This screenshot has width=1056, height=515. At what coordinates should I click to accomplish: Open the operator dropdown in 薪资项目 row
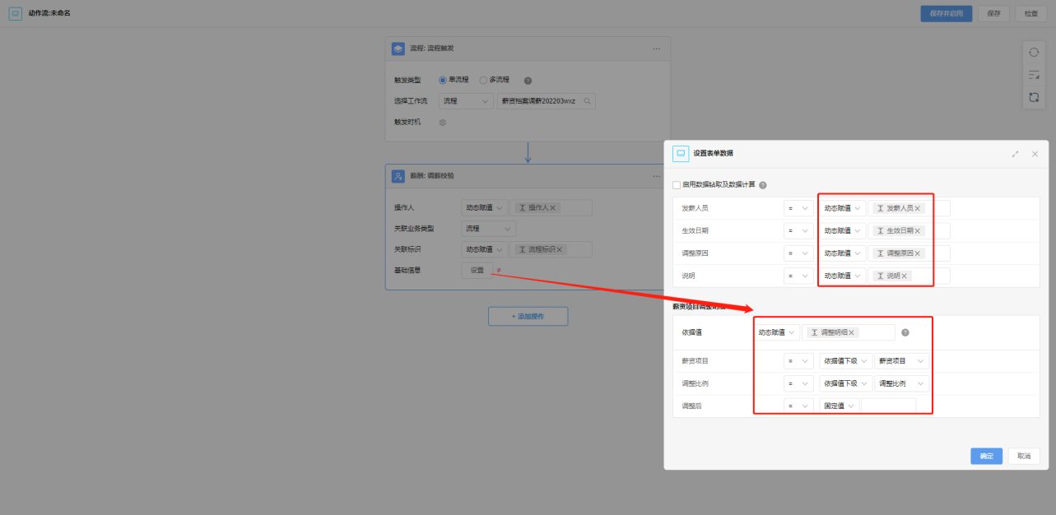coord(798,360)
